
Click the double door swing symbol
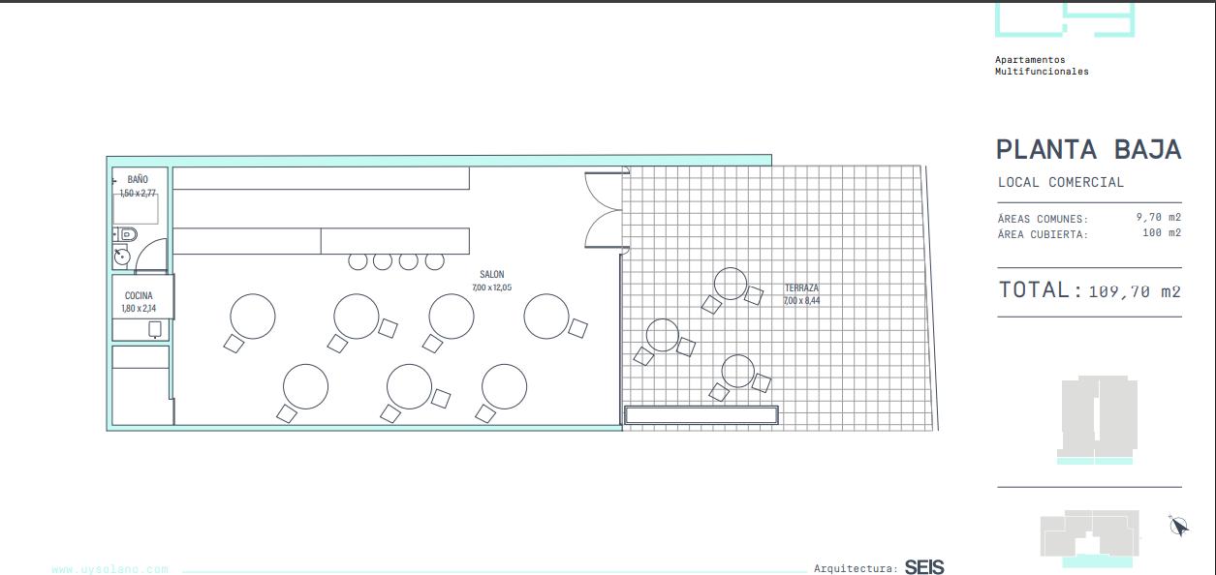point(606,209)
